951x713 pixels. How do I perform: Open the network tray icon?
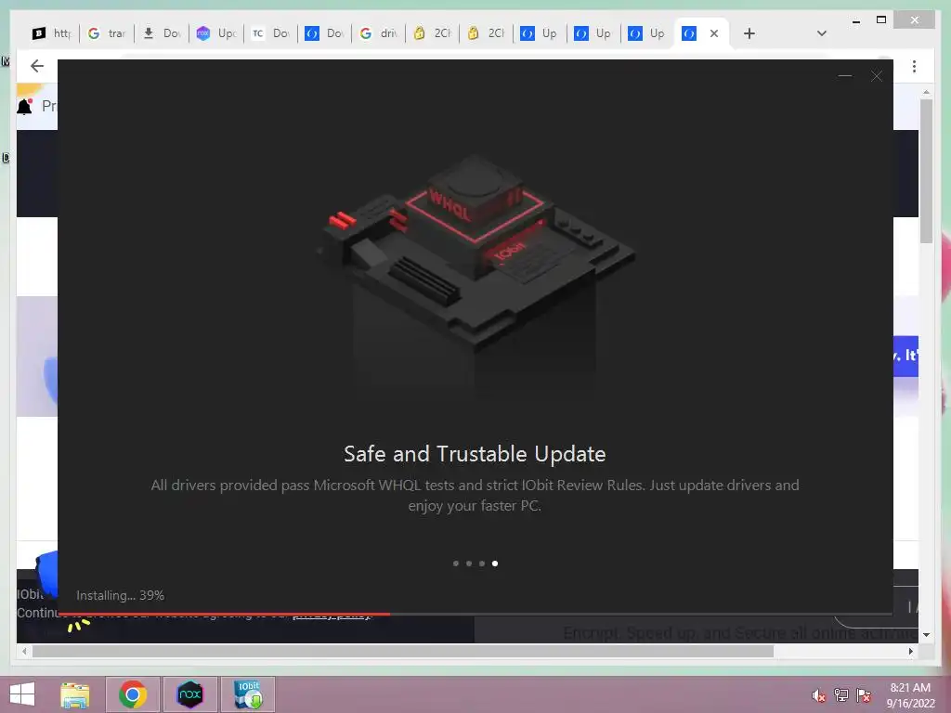[x=841, y=695]
